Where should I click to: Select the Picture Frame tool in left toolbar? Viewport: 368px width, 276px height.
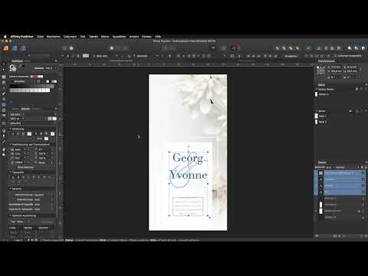tap(4, 83)
